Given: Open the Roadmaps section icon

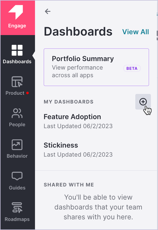Looking at the screenshot, I should point(17,208).
